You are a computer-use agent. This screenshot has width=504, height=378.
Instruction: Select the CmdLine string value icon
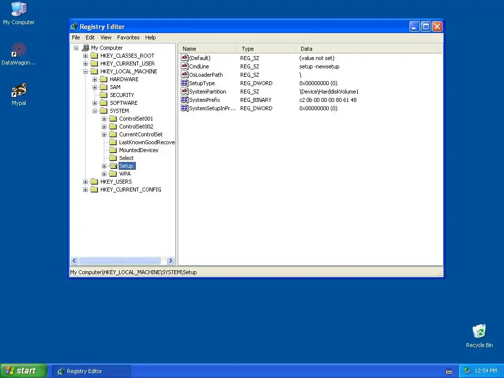coord(185,66)
